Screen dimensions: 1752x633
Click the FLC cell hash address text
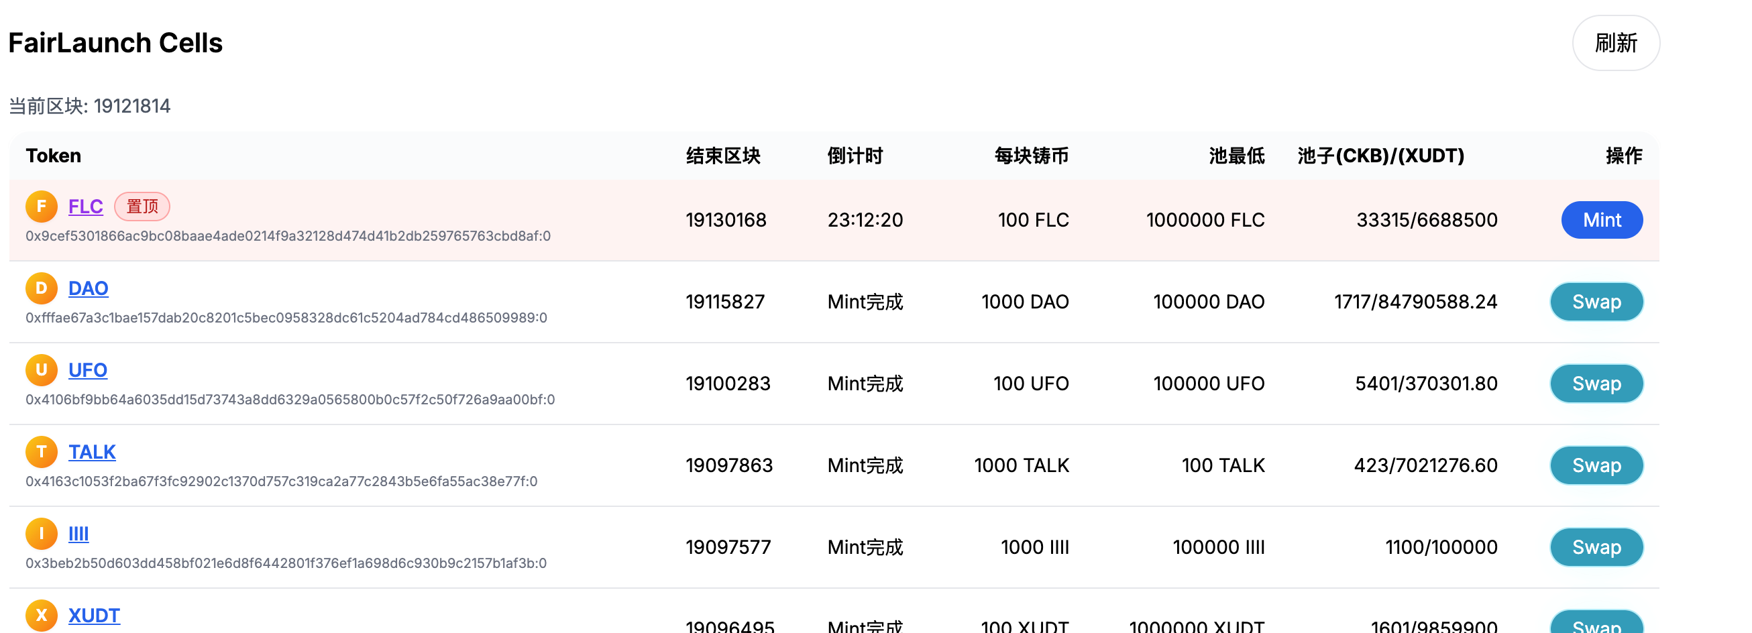click(288, 236)
